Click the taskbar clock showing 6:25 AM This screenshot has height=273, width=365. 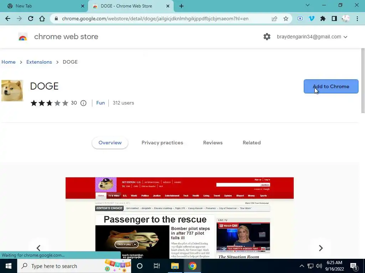[x=334, y=266]
